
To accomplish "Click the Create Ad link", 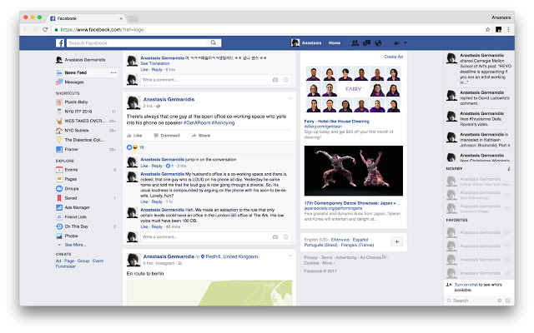I will [x=394, y=56].
